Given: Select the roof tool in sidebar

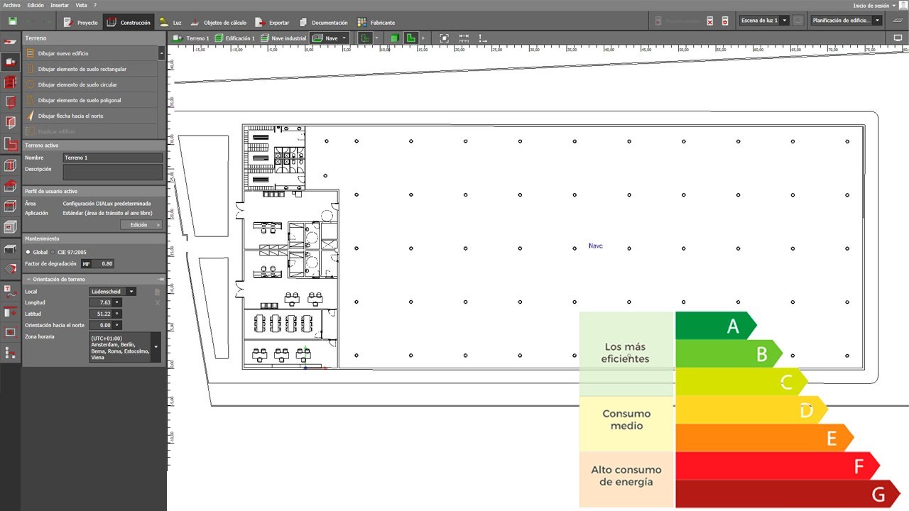Looking at the screenshot, I should click(10, 186).
